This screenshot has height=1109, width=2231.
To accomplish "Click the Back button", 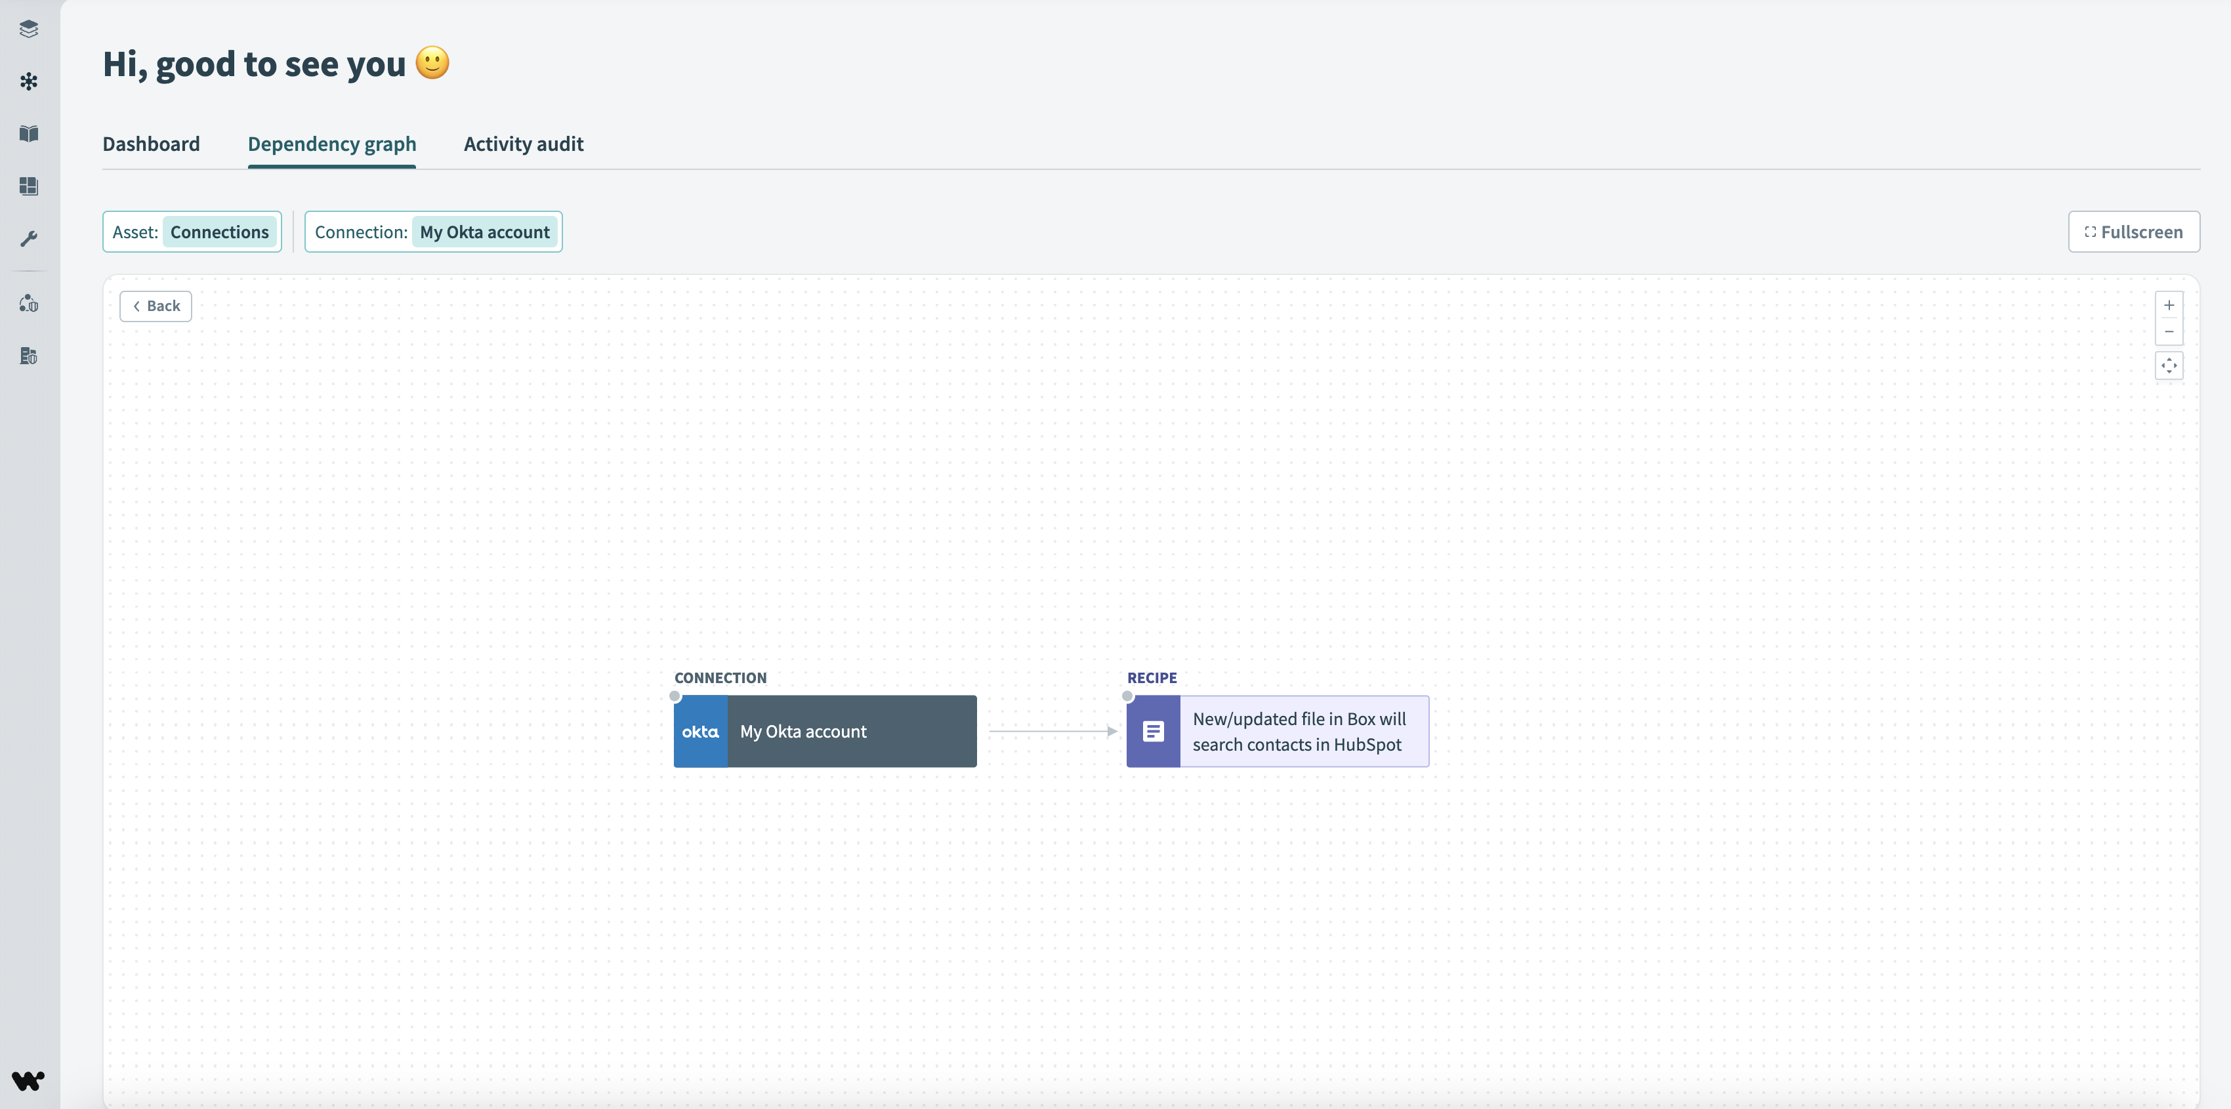I will 156,306.
